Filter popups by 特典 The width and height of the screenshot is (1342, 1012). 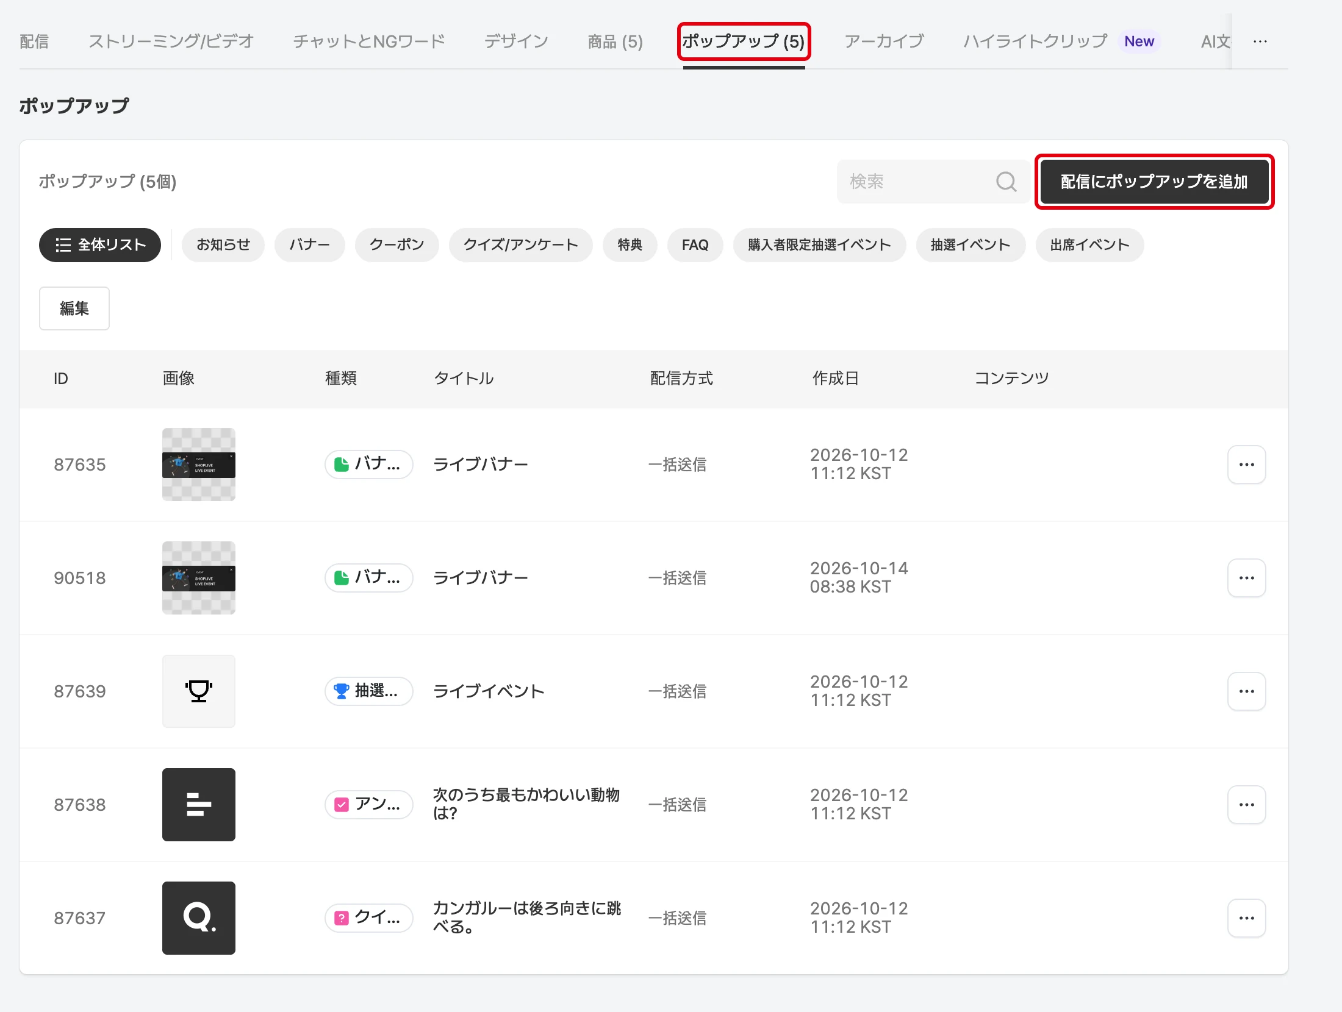tap(630, 245)
